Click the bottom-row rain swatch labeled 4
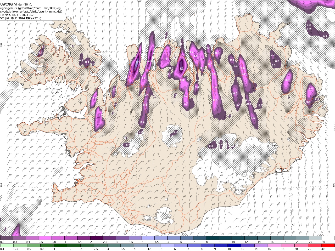This screenshot has width=335, height=251. point(141,245)
